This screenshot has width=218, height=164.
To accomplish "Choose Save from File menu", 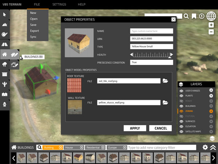I will [x=33, y=25].
